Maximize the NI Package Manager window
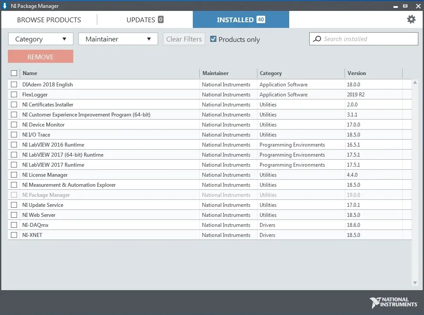Screen dimensions: 424x315 pos(405,6)
